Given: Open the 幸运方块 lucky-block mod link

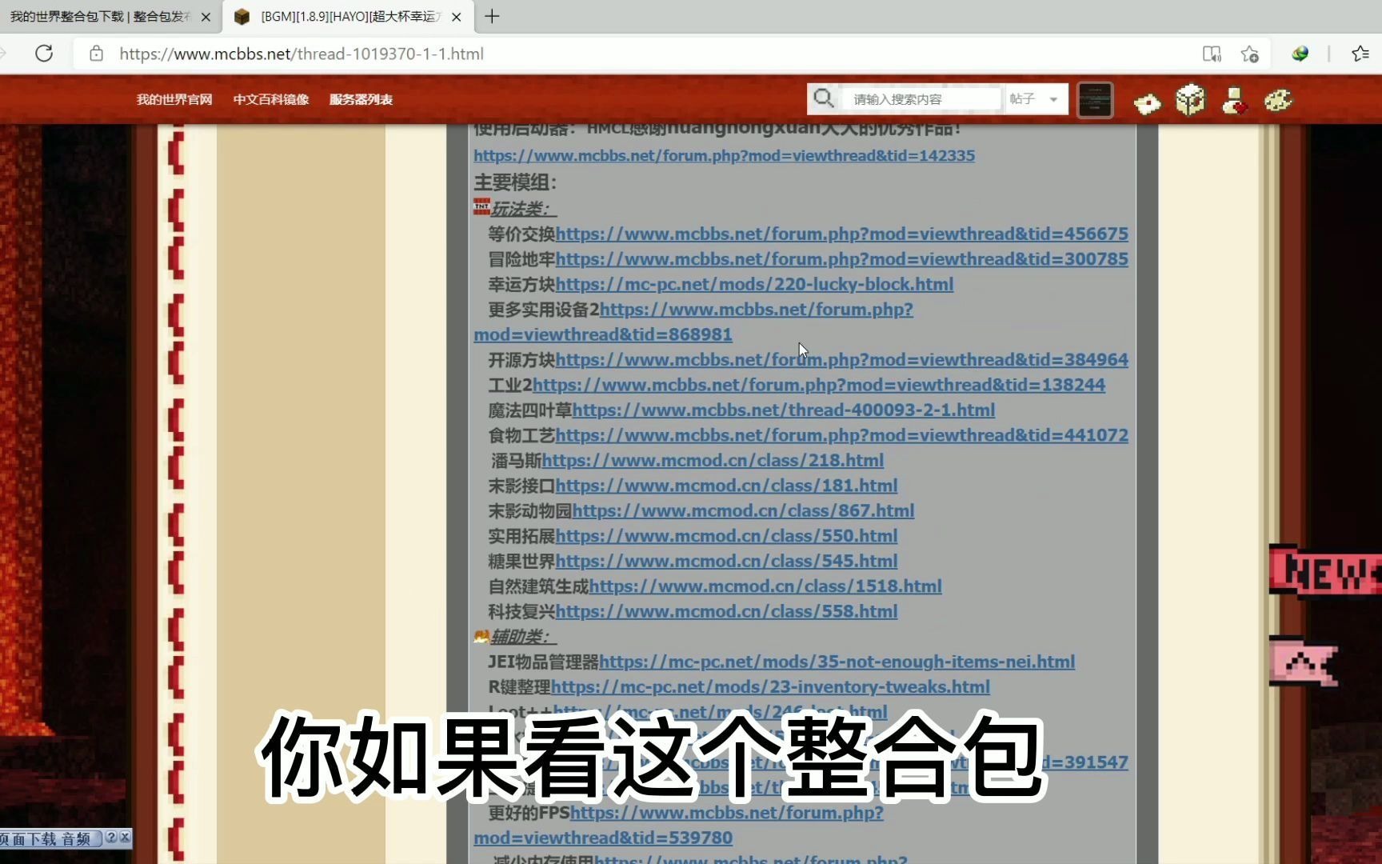Looking at the screenshot, I should coord(756,284).
